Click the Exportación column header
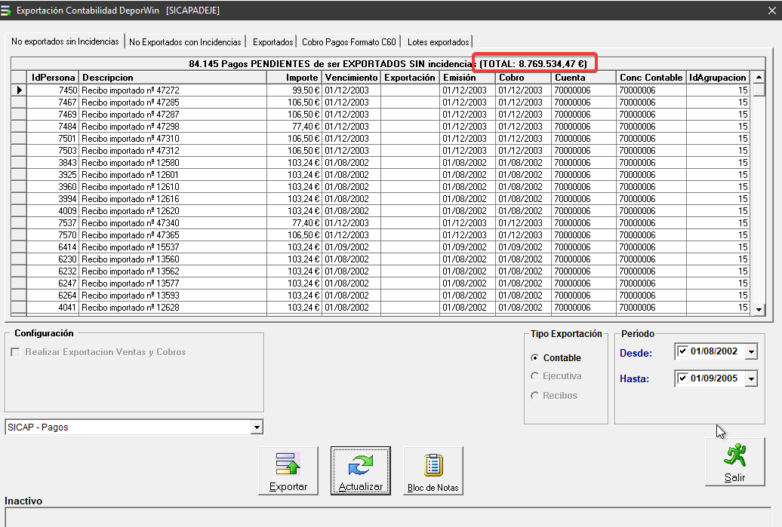Screen dimensions: 782x527 (411, 78)
